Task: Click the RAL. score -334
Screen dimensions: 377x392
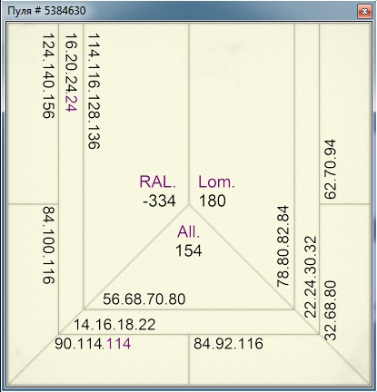Action: tap(159, 201)
